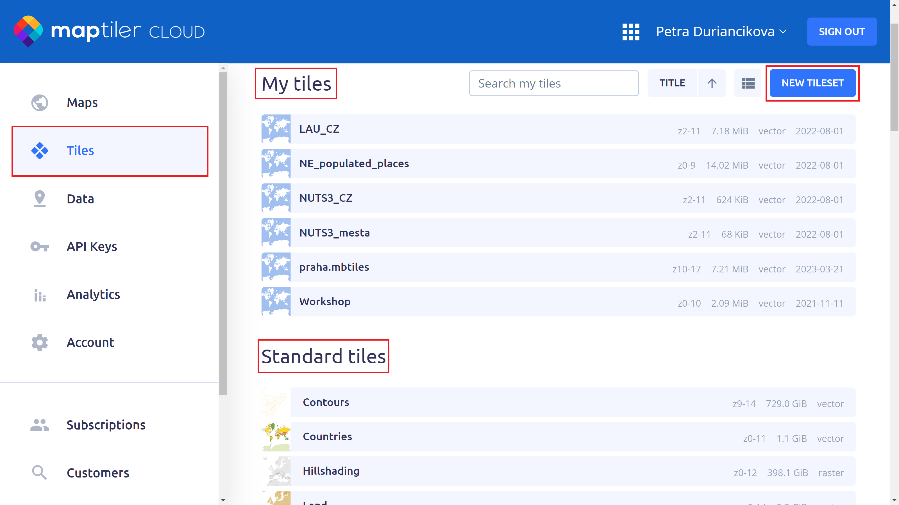
Task: Open the apps grid icon in header
Action: 631,32
